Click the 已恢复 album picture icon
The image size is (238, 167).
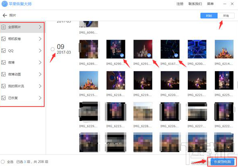tap(3, 98)
